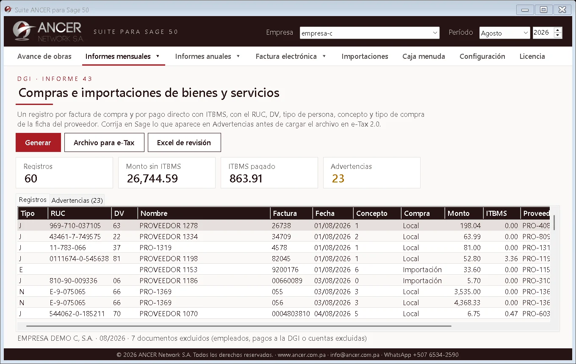
Task: Open the Empresa dropdown
Action: (370, 33)
